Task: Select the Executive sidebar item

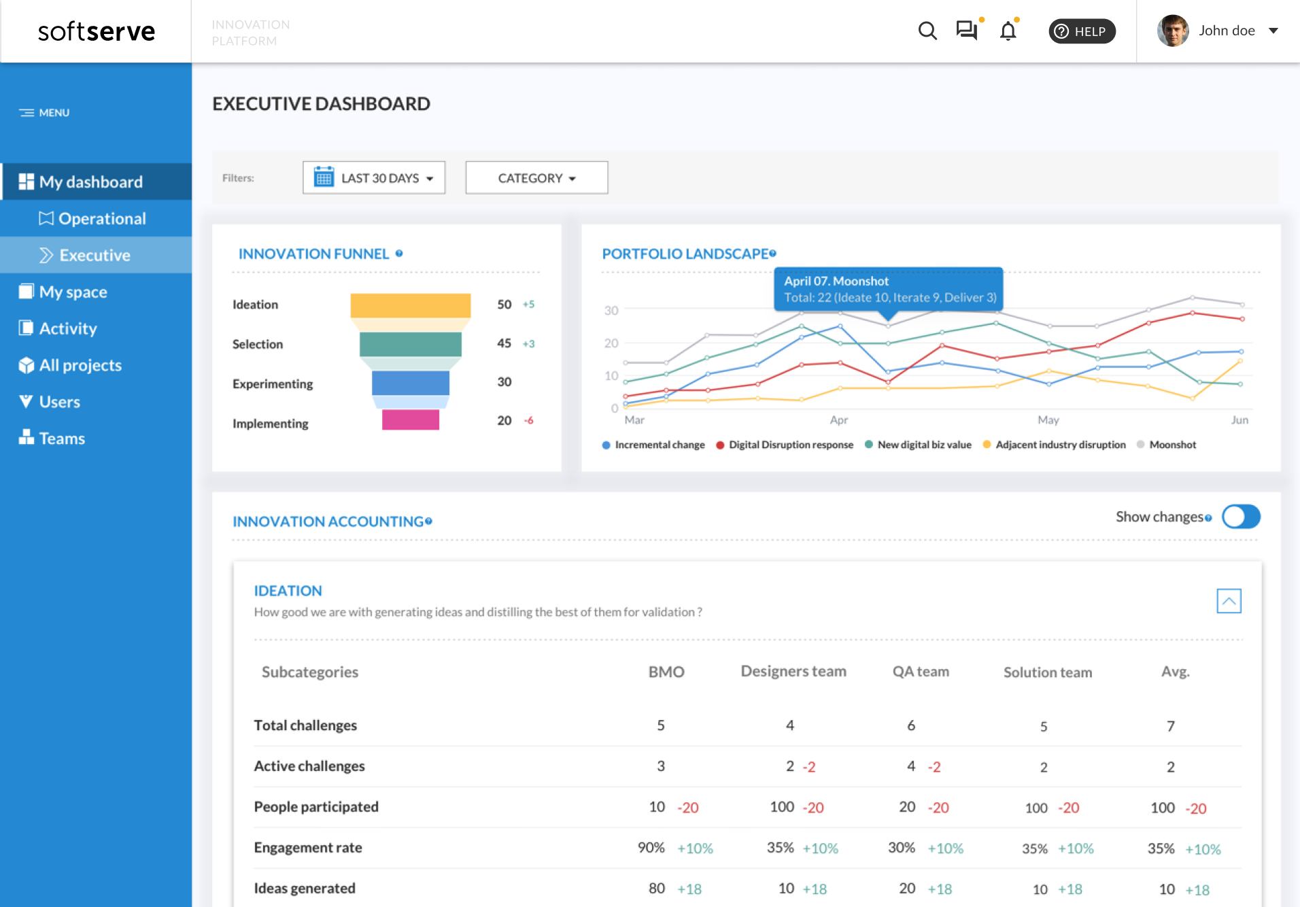Action: pyautogui.click(x=96, y=255)
